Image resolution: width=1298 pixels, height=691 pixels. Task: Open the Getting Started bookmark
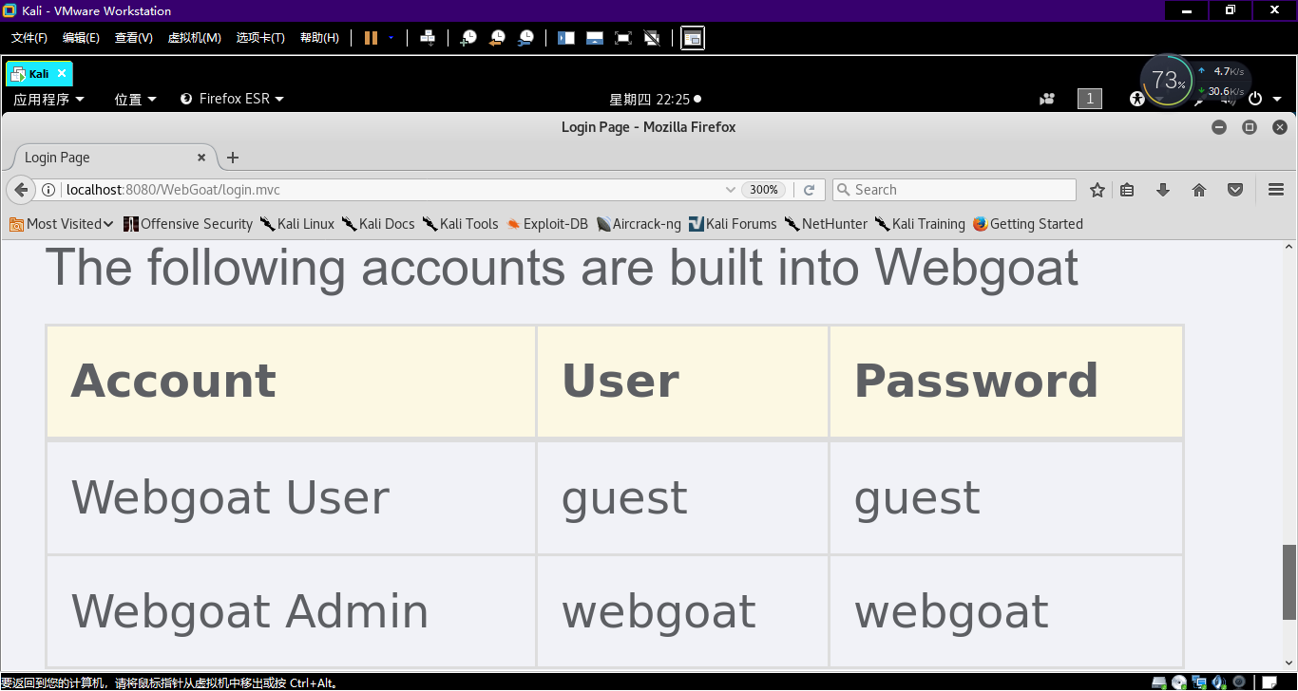click(1028, 224)
